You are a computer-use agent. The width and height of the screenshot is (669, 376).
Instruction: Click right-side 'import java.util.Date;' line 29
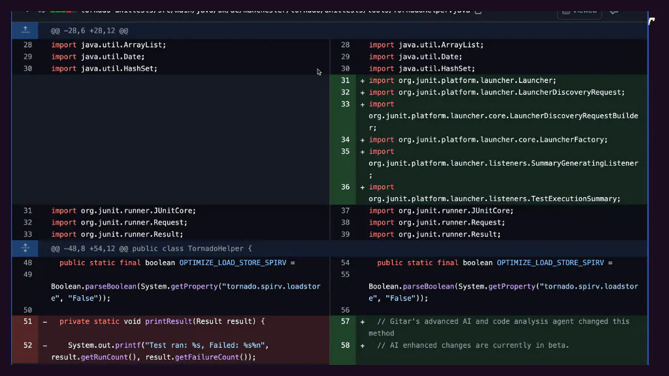[x=416, y=57]
